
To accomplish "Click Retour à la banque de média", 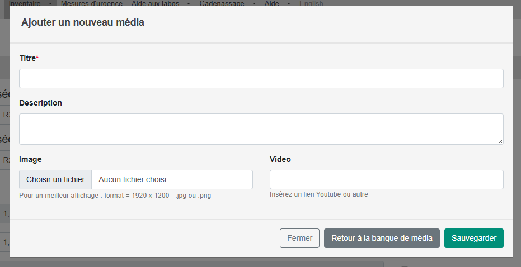I will [382, 238].
